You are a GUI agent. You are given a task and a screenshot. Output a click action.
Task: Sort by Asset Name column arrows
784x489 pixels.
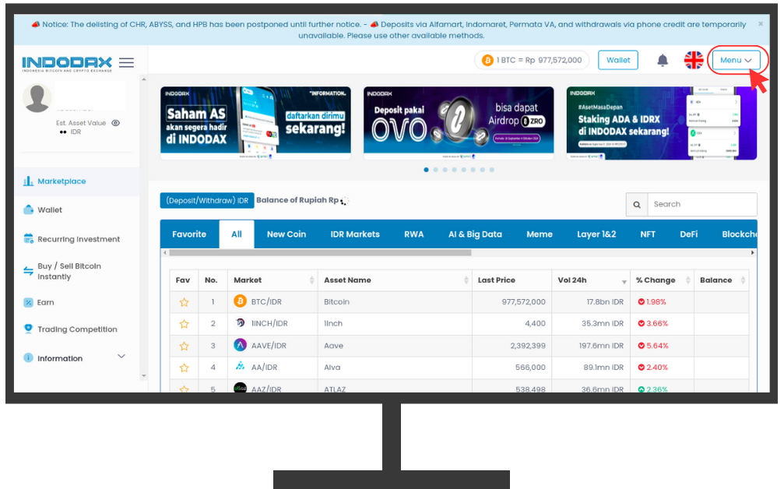(466, 280)
